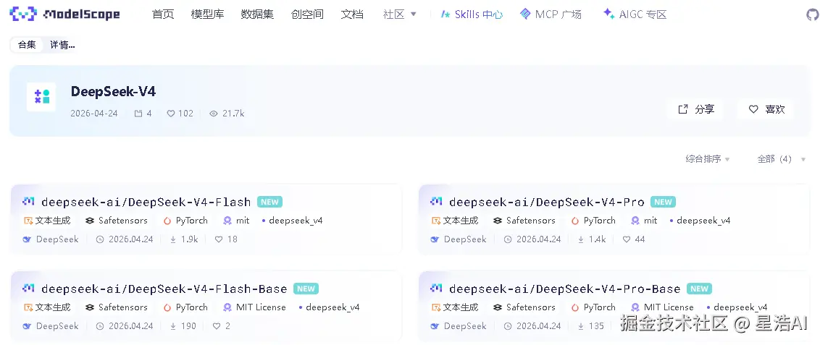This screenshot has height=345, width=820.
Task: Click the download icon in DeepSeek-V4-Flash card
Action: click(x=173, y=239)
